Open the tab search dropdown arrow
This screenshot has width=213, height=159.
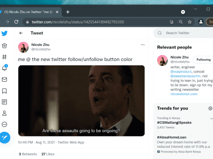click(183, 12)
